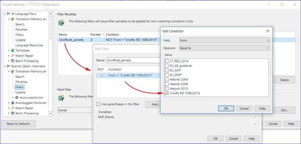Click the Match Repair wrench icon under All Language Pairs
Image resolution: width=301 pixels, height=144 pixels.
pyautogui.click(x=12, y=56)
